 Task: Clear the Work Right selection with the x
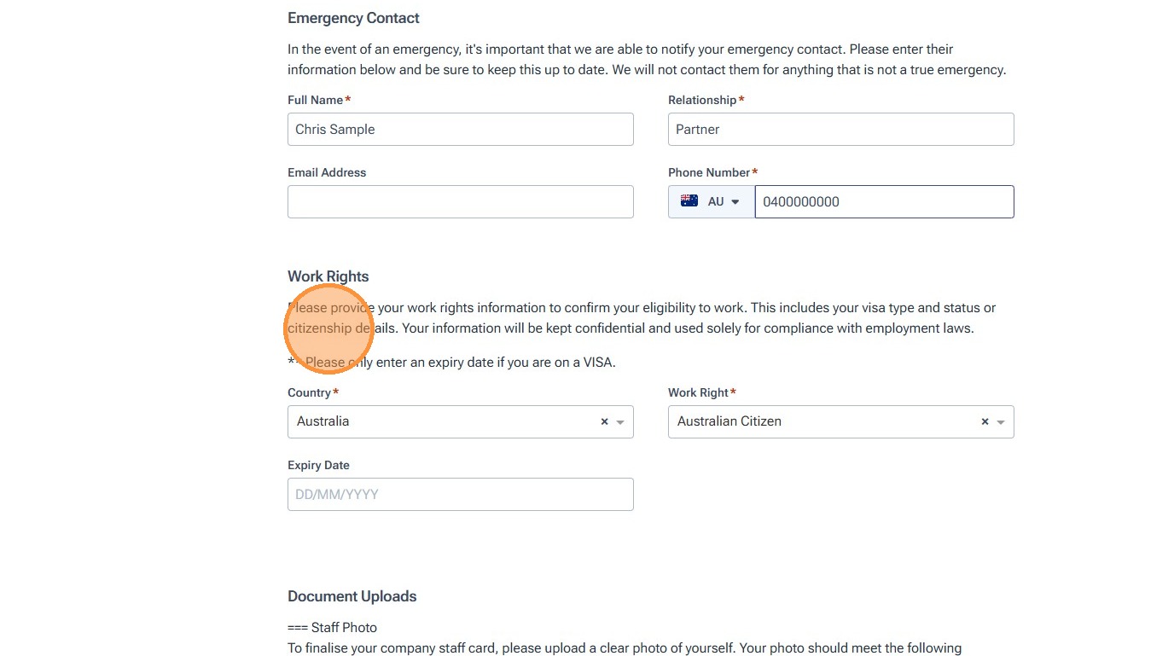point(985,421)
